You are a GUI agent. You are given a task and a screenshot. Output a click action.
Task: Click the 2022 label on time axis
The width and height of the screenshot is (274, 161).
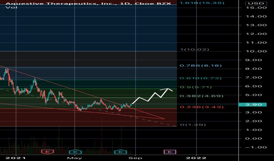196,158
